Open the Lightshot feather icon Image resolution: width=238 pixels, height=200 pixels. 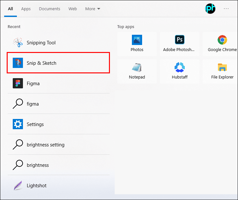tap(18, 185)
